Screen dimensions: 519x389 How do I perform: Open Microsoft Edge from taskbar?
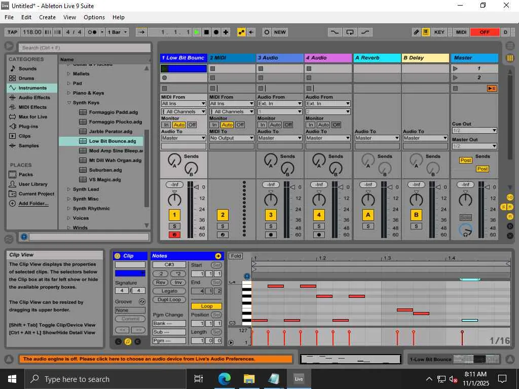click(x=224, y=378)
